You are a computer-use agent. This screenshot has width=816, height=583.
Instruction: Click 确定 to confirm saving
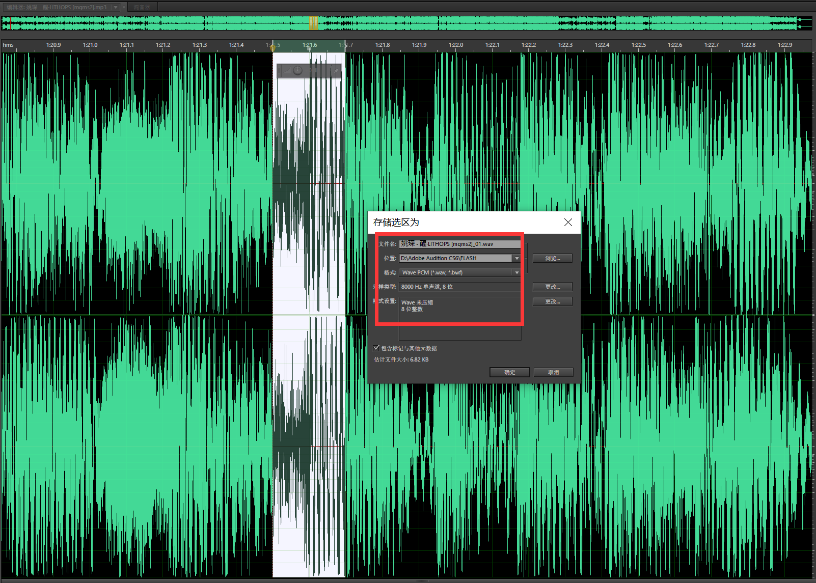click(x=510, y=372)
